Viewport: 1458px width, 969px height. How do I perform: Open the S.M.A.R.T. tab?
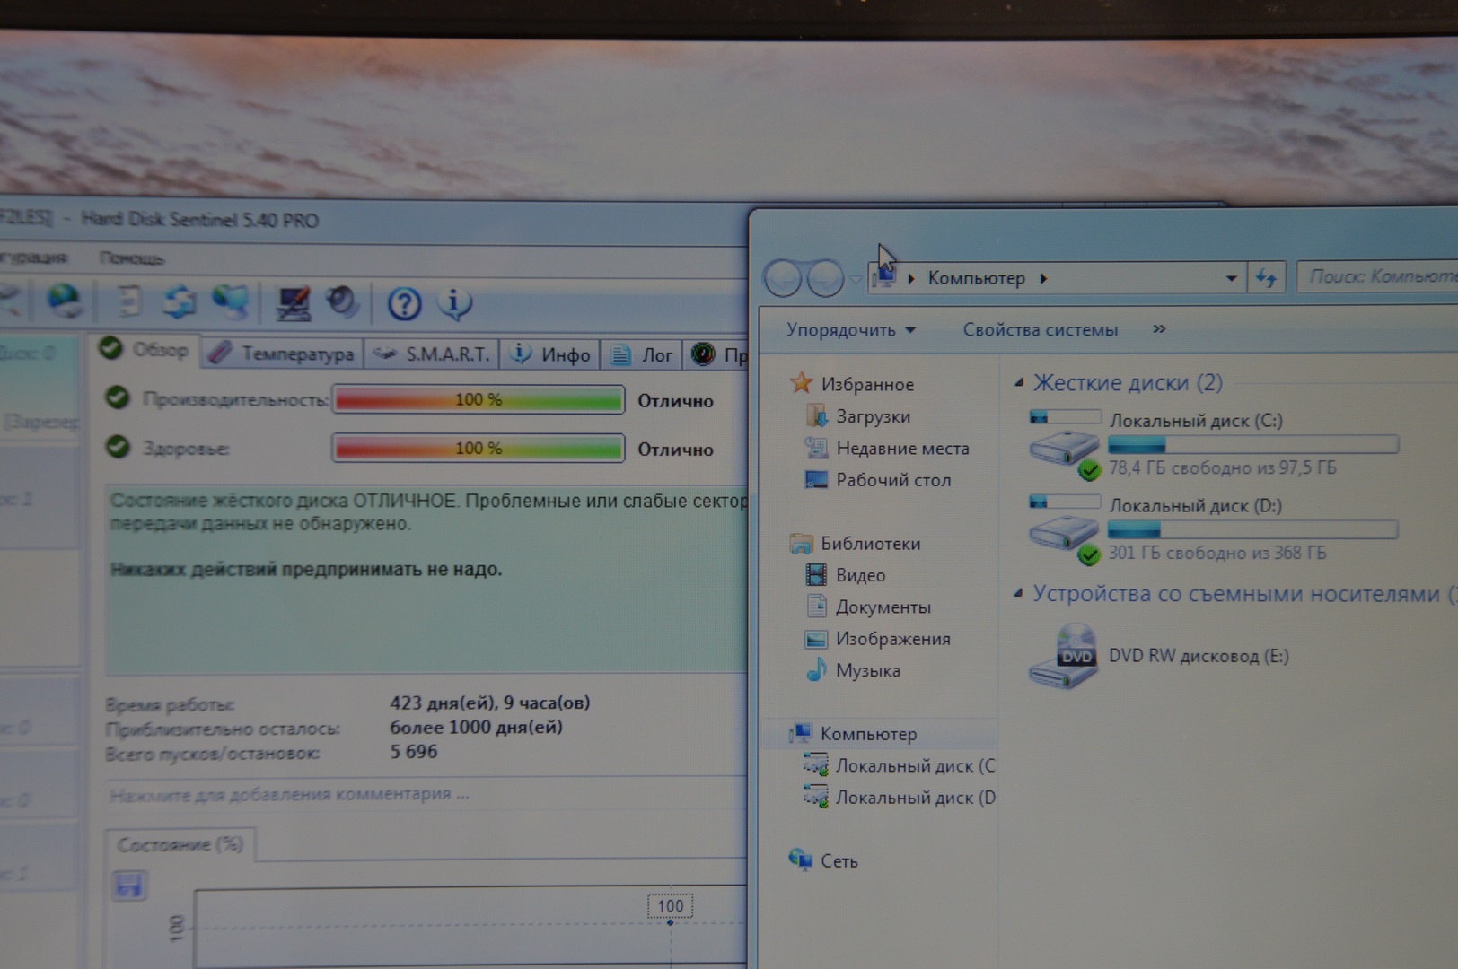point(432,354)
